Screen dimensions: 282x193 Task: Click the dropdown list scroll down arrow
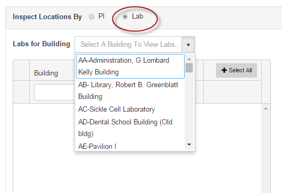189,145
